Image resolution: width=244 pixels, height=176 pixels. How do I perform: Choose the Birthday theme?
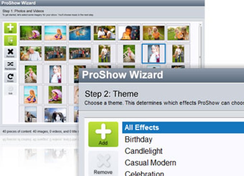139,139
